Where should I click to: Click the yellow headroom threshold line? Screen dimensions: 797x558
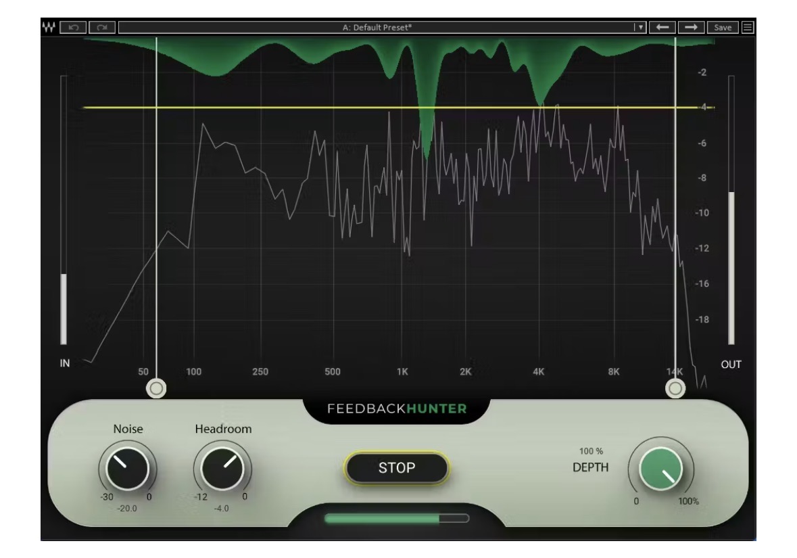click(399, 108)
